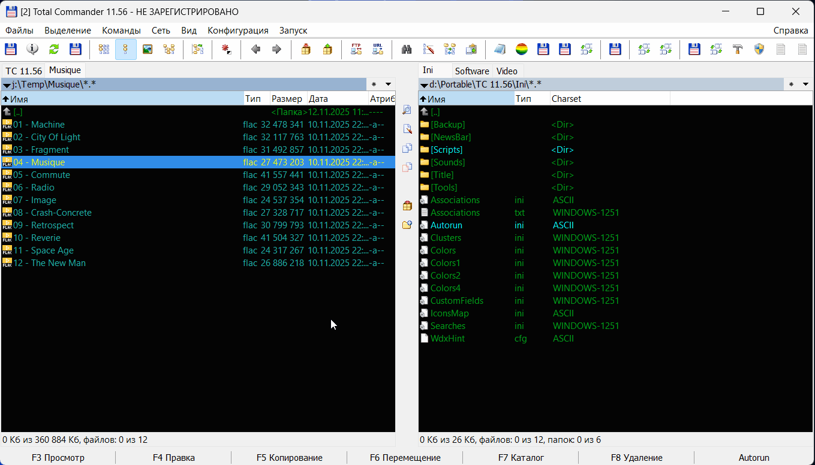Image resolution: width=815 pixels, height=465 pixels.
Task: Toggle thumbnail view with the picture icon
Action: [147, 49]
